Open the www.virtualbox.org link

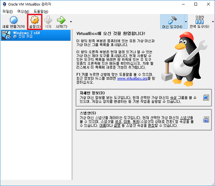pyautogui.click(x=132, y=79)
